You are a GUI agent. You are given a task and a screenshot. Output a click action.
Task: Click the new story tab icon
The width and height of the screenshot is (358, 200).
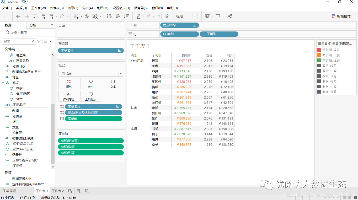[87, 191]
